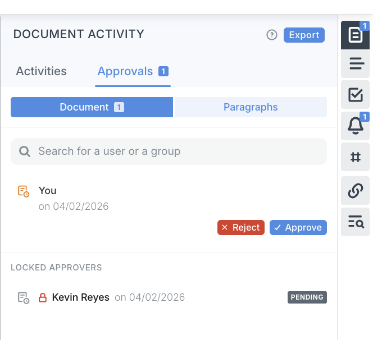Click the badge on the notifications bell

pos(364,117)
